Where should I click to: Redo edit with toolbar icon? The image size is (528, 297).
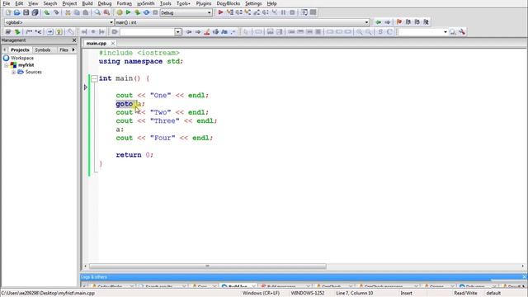pos(56,12)
